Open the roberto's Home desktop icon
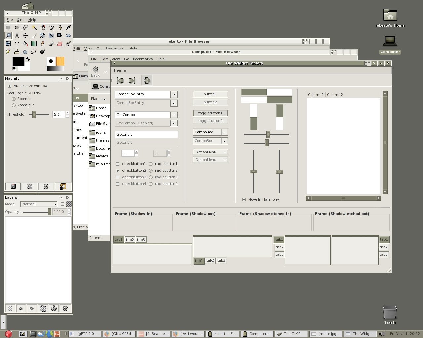Viewport: 423px width, 338px height. point(390,18)
